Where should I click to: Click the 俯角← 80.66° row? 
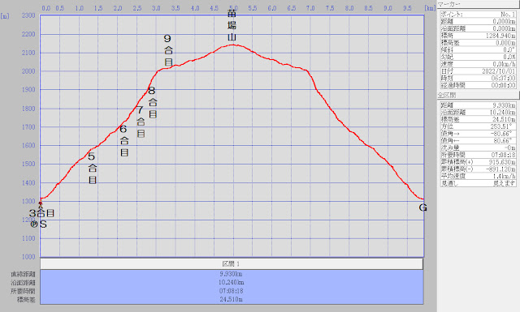point(479,141)
